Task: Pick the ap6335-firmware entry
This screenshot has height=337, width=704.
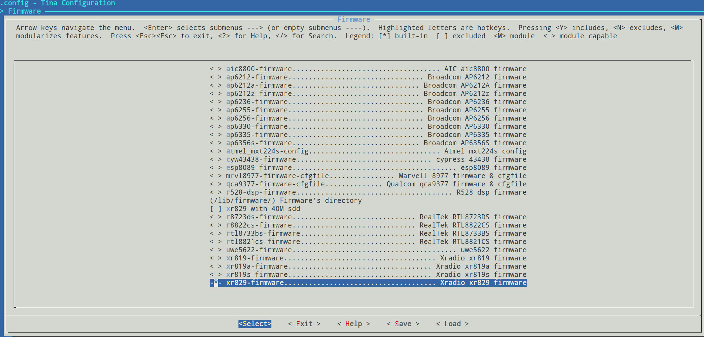Action: point(368,135)
